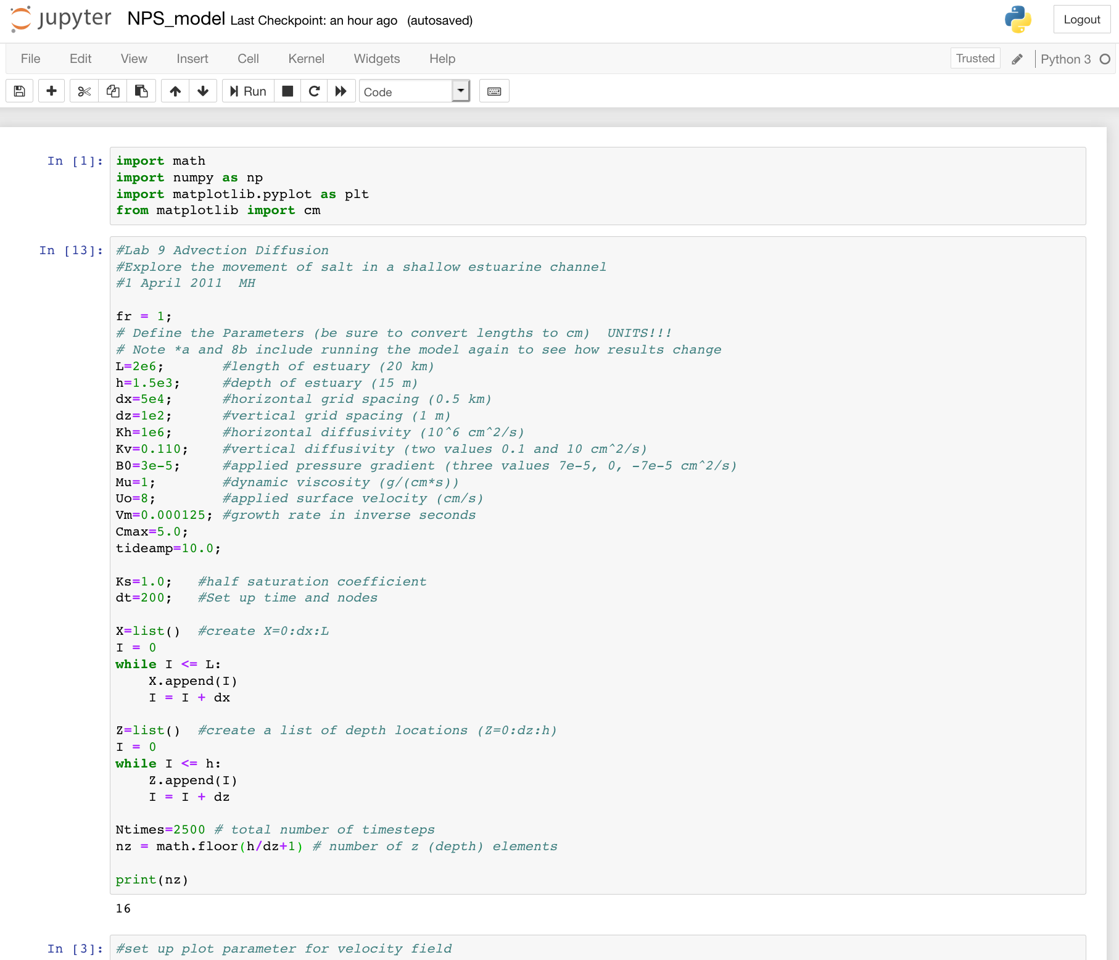Cut selected cells with scissors icon
Viewport: 1119px width, 960px height.
(85, 91)
